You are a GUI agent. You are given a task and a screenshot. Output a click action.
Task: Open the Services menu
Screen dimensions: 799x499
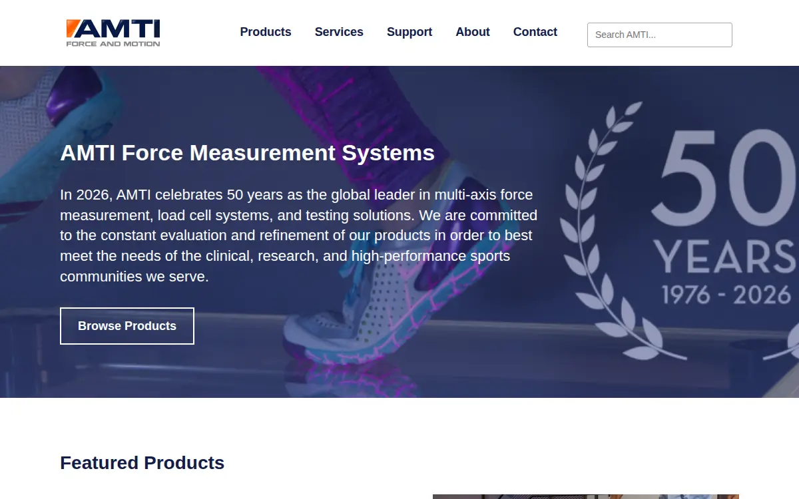339,32
